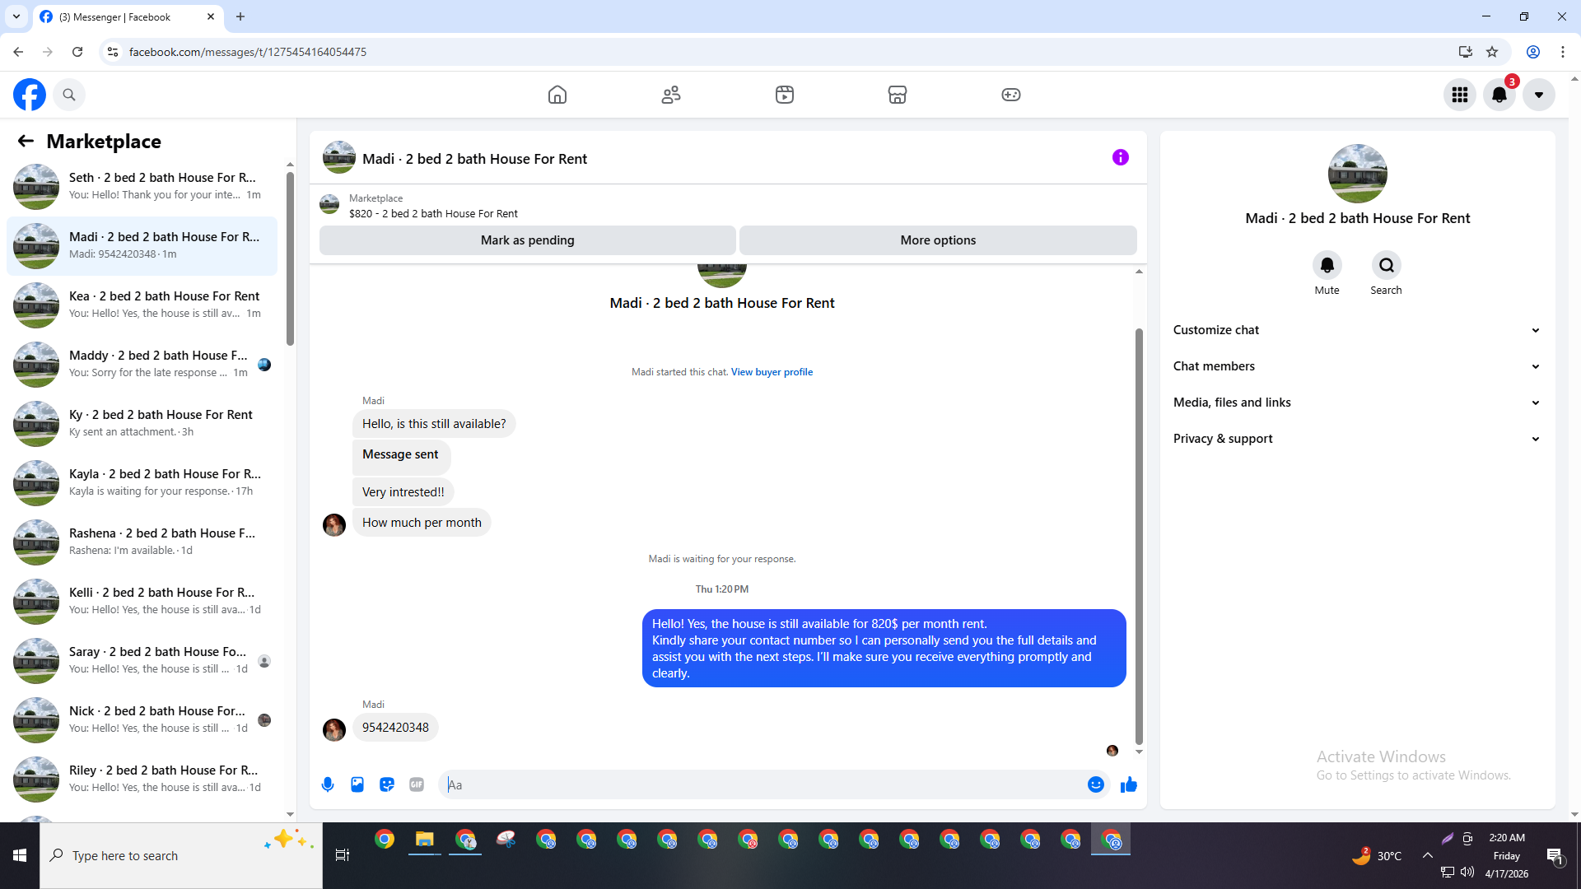The height and width of the screenshot is (889, 1581).
Task: Open Facebook search magnifier icon
Action: click(x=69, y=95)
